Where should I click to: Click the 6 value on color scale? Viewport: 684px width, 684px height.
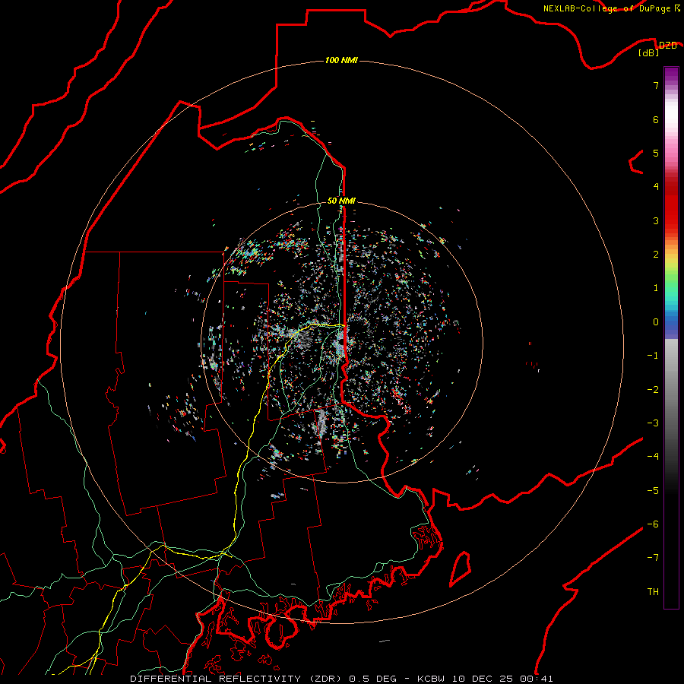coord(656,119)
